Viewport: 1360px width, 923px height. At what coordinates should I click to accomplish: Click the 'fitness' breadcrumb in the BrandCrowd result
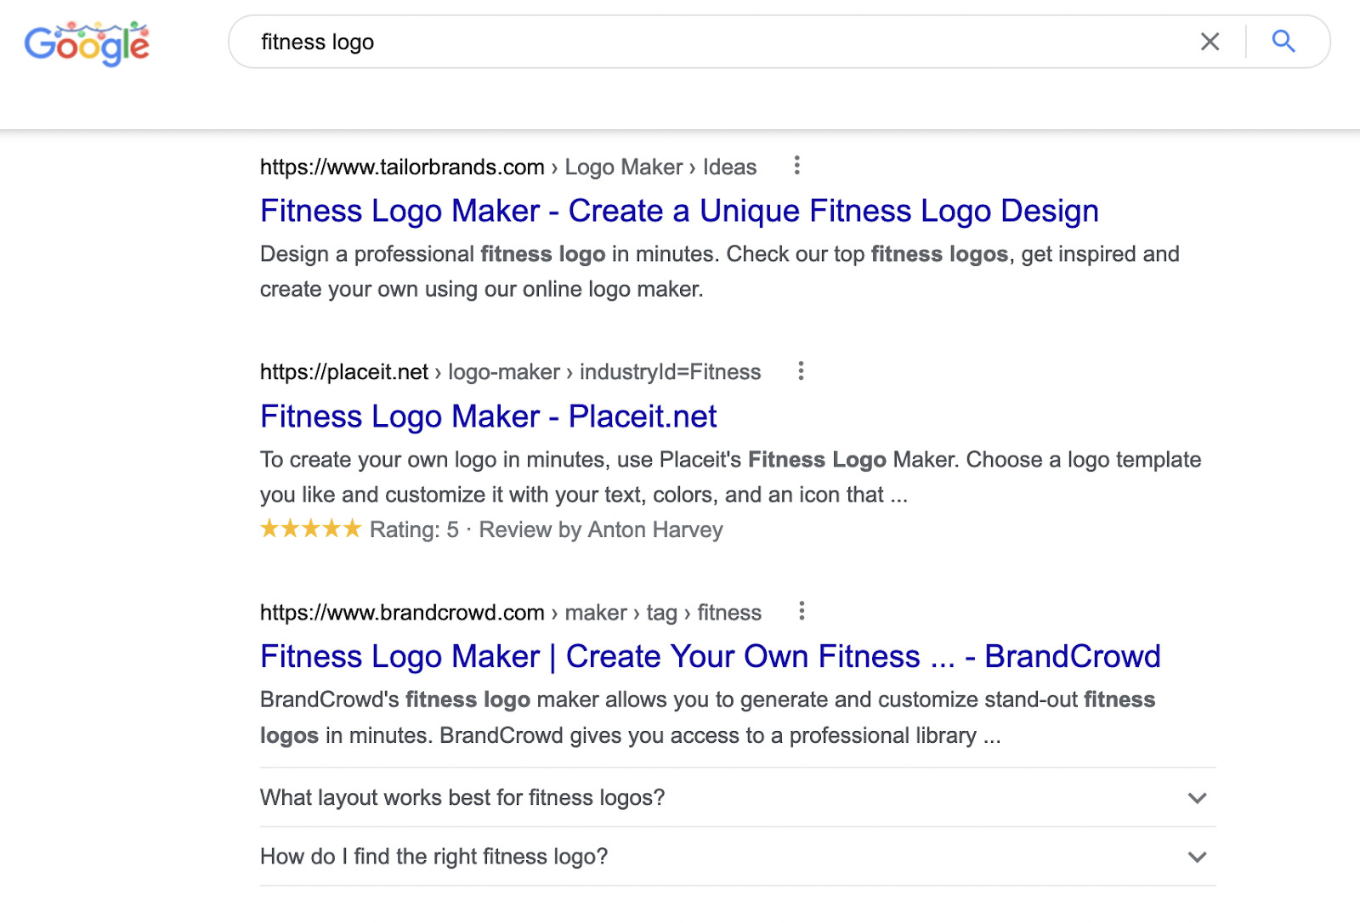[728, 612]
